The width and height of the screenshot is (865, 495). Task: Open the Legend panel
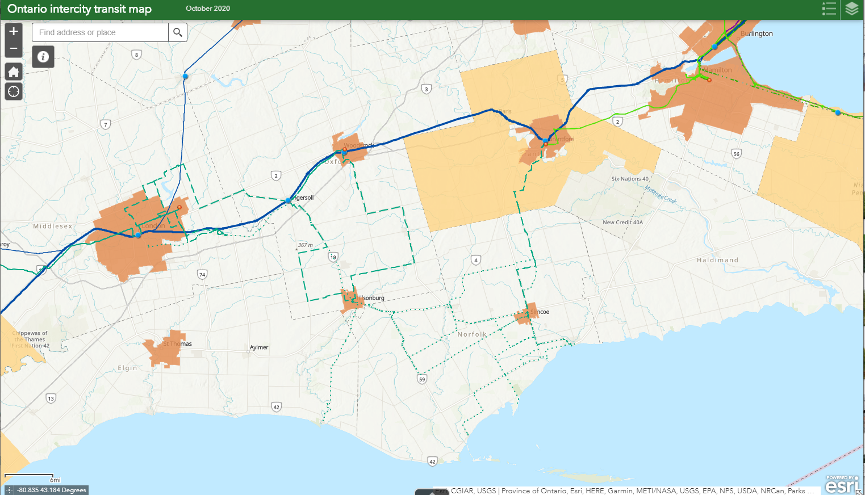pyautogui.click(x=829, y=9)
